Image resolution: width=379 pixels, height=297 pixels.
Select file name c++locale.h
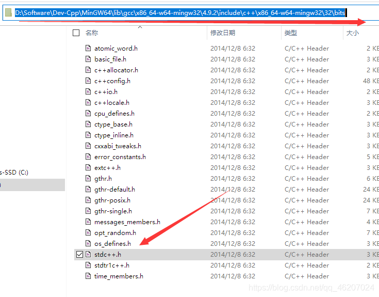(112, 103)
